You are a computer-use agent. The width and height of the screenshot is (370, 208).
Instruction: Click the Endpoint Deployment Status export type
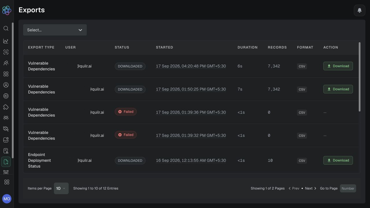pos(39,160)
